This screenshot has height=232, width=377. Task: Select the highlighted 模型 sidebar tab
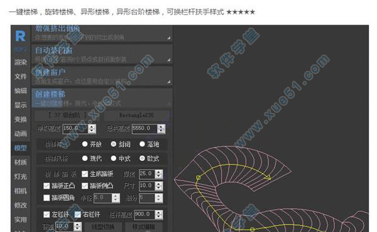[21, 148]
